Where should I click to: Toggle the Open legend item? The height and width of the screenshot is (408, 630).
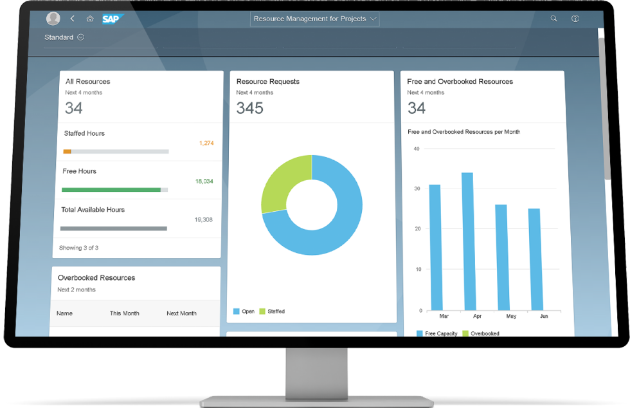pos(244,311)
